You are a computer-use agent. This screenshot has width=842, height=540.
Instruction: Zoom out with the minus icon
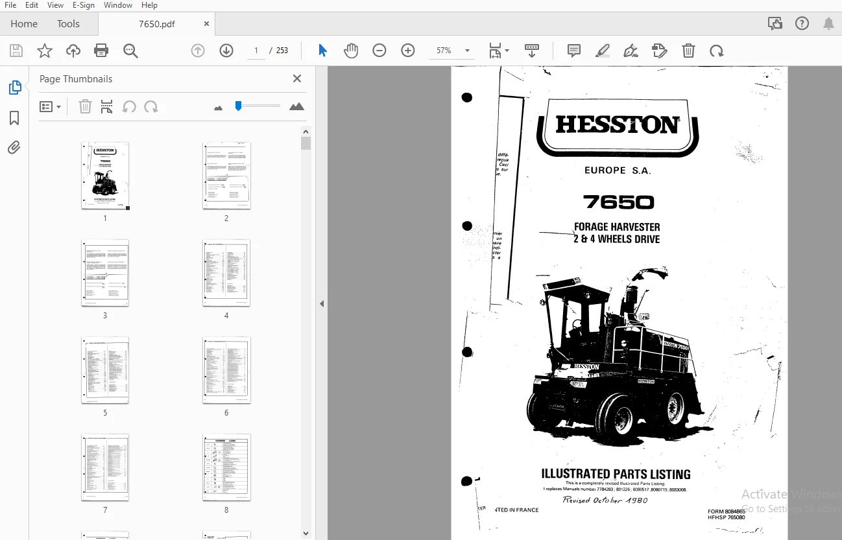pyautogui.click(x=379, y=51)
